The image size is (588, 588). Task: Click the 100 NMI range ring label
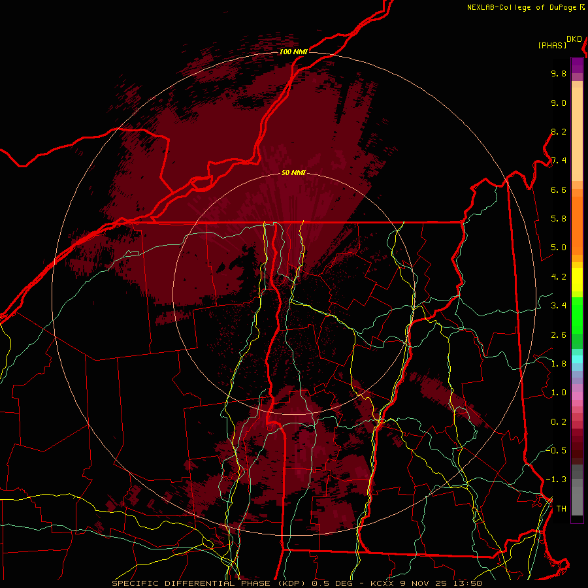[293, 52]
